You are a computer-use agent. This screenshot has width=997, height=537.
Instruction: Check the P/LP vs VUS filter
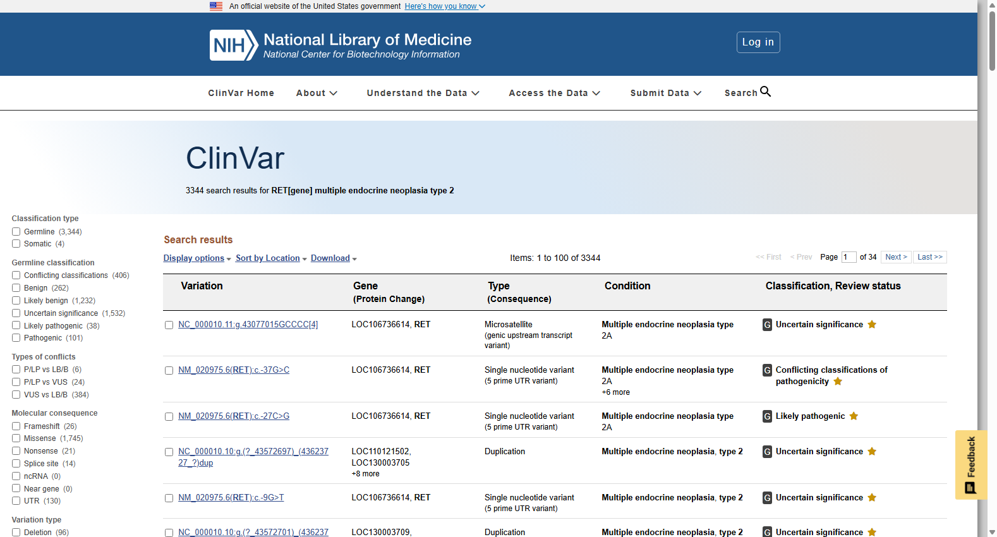[16, 382]
